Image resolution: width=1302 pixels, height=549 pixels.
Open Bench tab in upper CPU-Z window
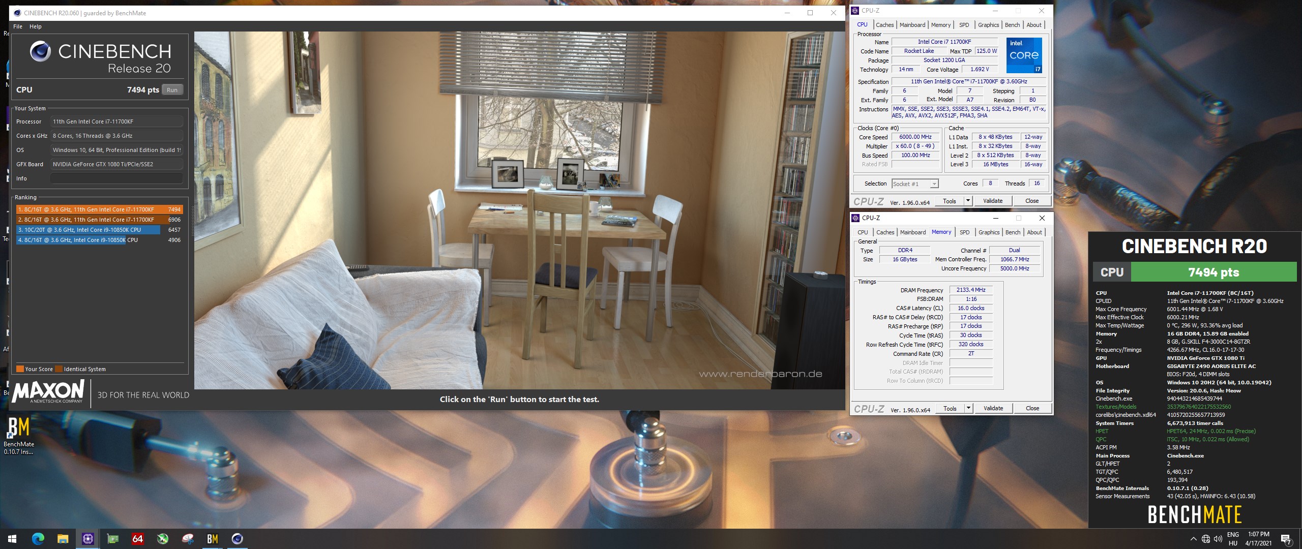click(x=1012, y=25)
